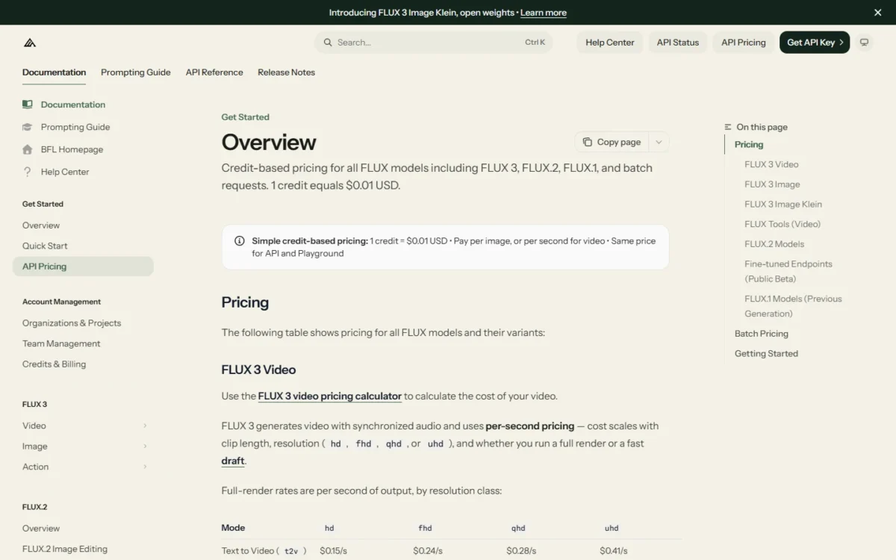Viewport: 896px width, 560px height.
Task: Click the $0.15/s hd price cell
Action: 333,551
